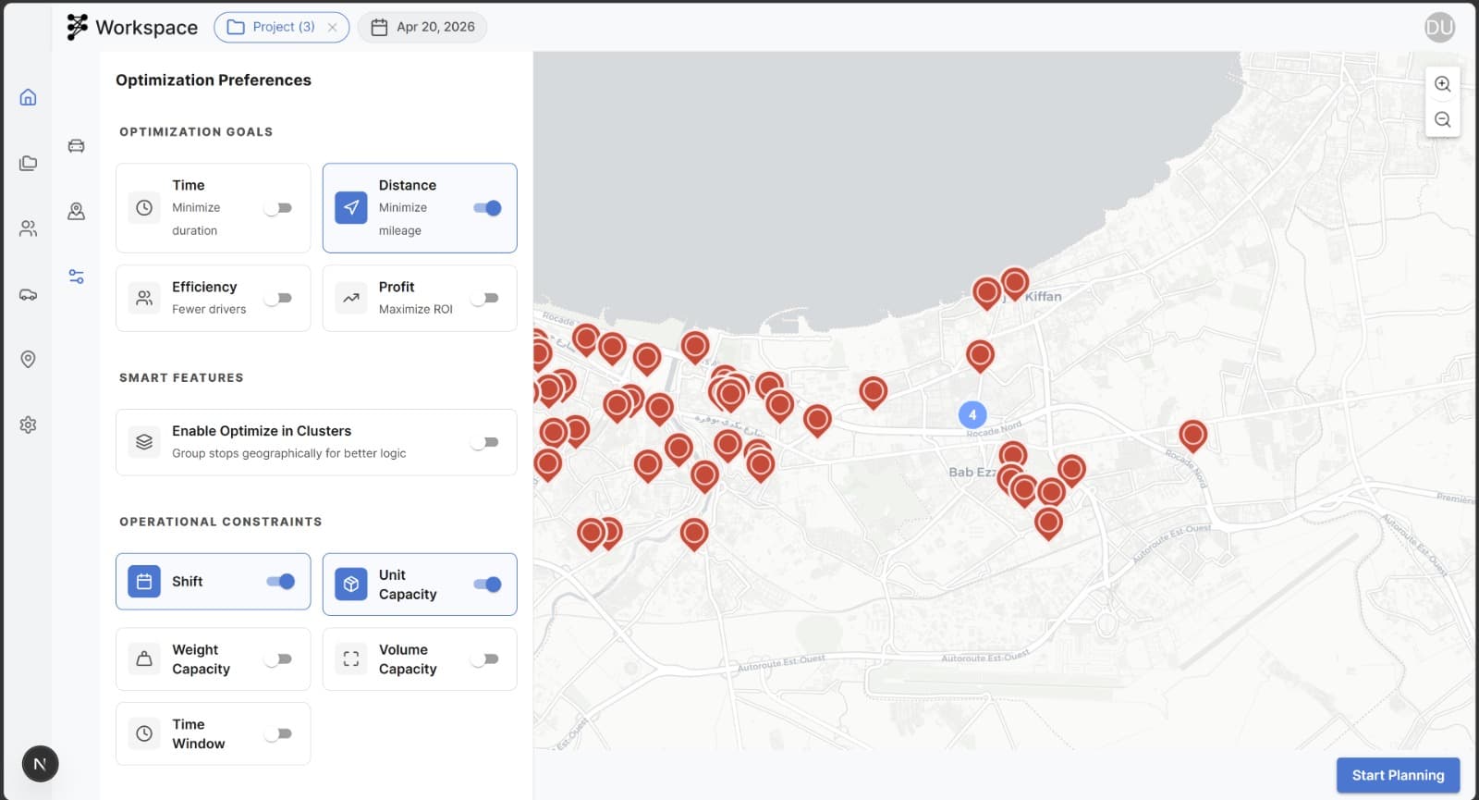The height and width of the screenshot is (800, 1479).
Task: Click the Optimization Goals section label
Action: (x=196, y=131)
